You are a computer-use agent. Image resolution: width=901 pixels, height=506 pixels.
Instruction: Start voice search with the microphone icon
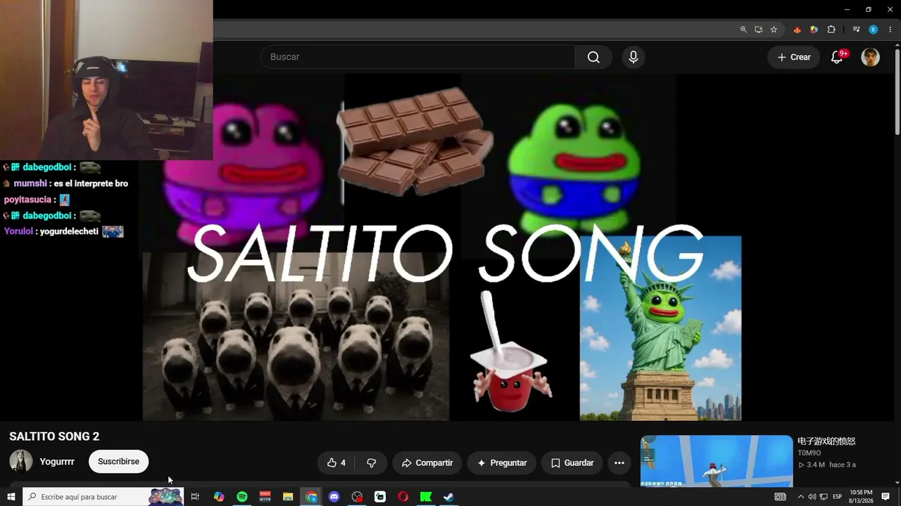[634, 57]
